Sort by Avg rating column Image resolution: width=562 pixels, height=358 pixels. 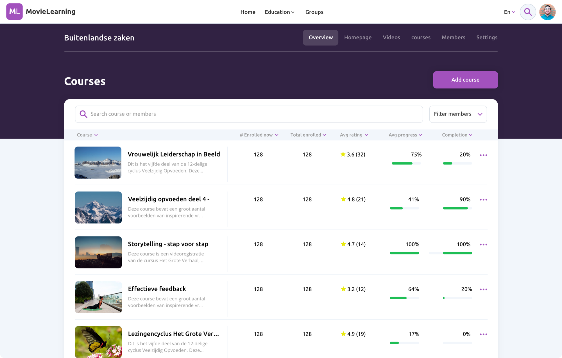click(354, 135)
